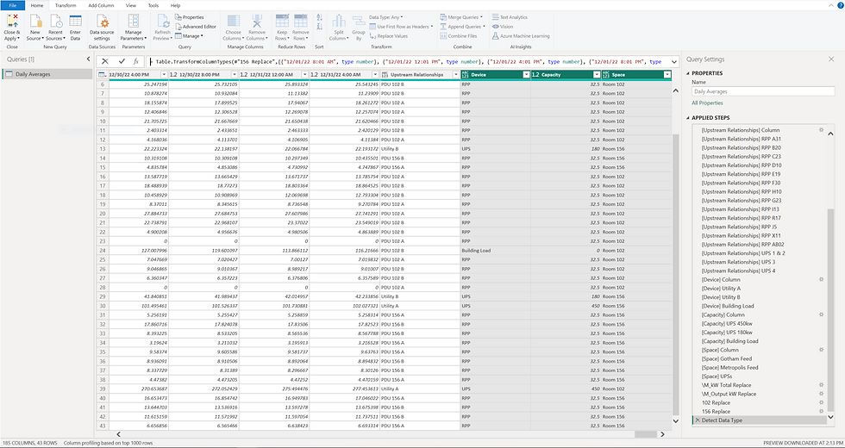Cancel formula edit with the X icon
The height and width of the screenshot is (448, 845).
coord(105,61)
